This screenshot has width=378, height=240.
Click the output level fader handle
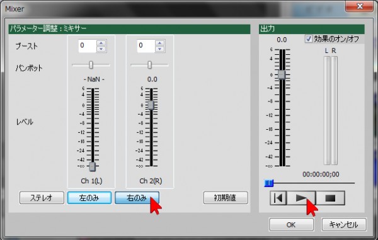(282, 75)
